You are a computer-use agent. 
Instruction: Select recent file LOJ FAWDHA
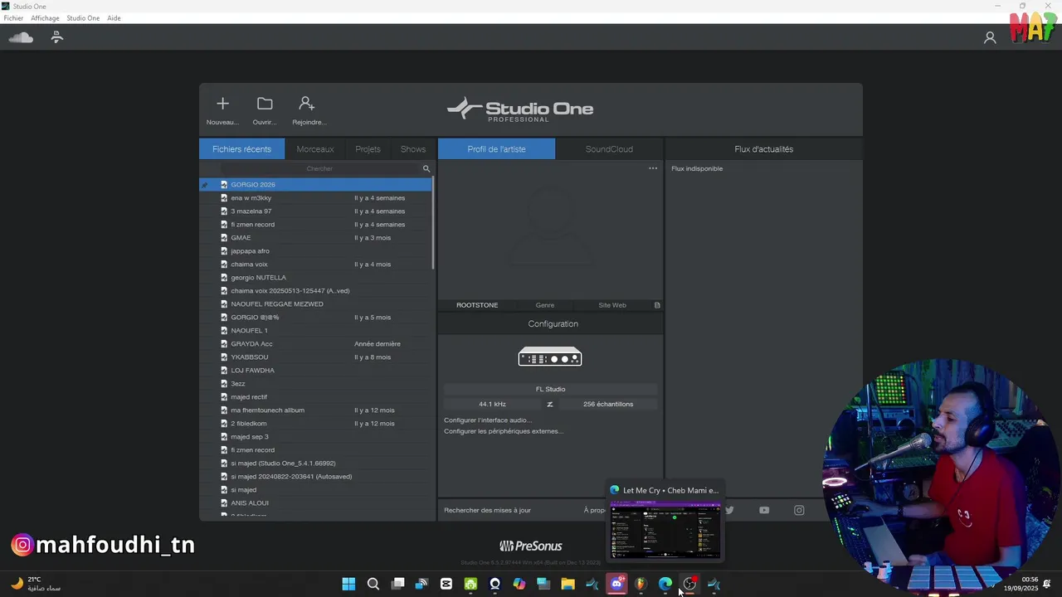click(315, 371)
